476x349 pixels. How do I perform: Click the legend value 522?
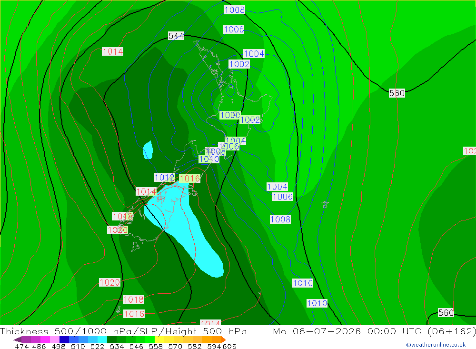pos(97,346)
